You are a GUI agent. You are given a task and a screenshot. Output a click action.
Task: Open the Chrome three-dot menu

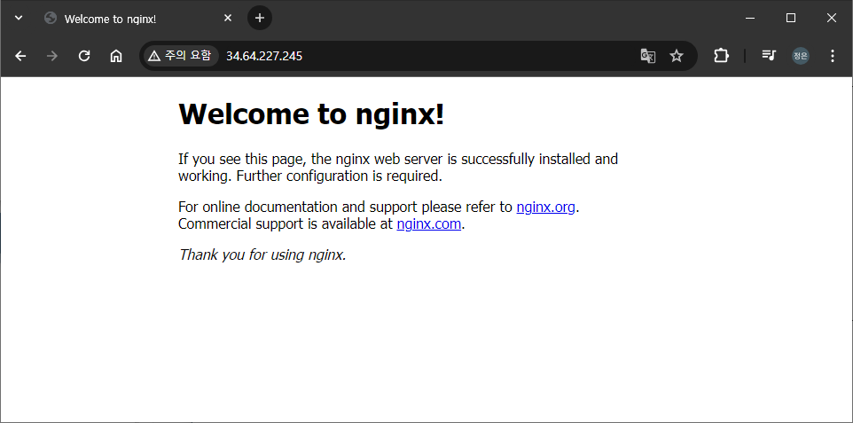coord(833,56)
